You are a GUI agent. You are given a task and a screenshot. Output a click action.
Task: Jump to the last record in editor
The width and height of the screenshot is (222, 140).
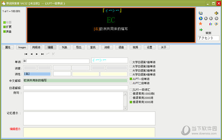coord(42,54)
